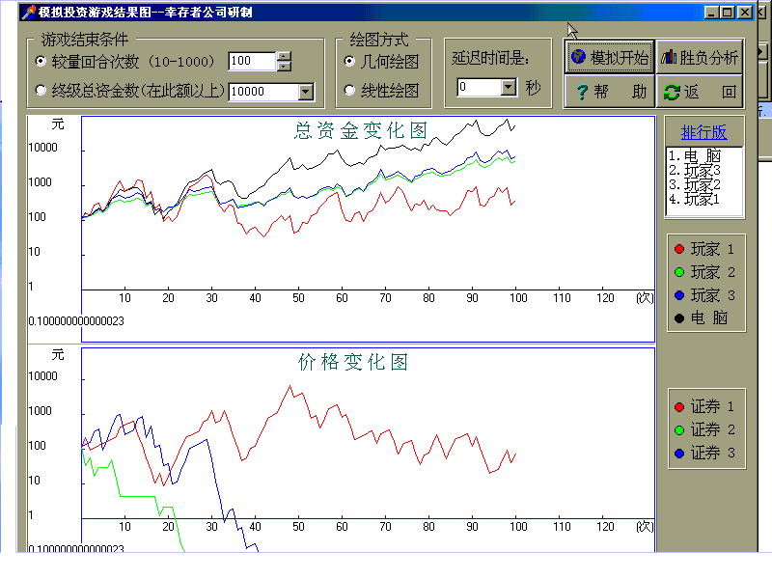
Task: Open 胜负分析 win-loss analysis
Action: click(699, 57)
